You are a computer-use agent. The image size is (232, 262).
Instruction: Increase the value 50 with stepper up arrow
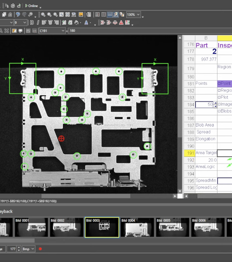click(215, 103)
